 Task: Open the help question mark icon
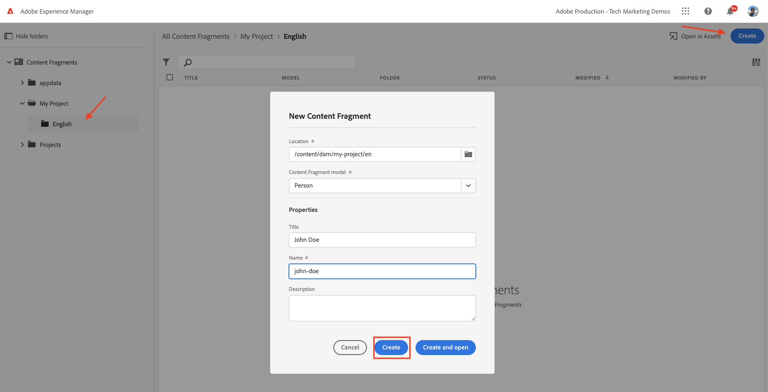pyautogui.click(x=708, y=11)
